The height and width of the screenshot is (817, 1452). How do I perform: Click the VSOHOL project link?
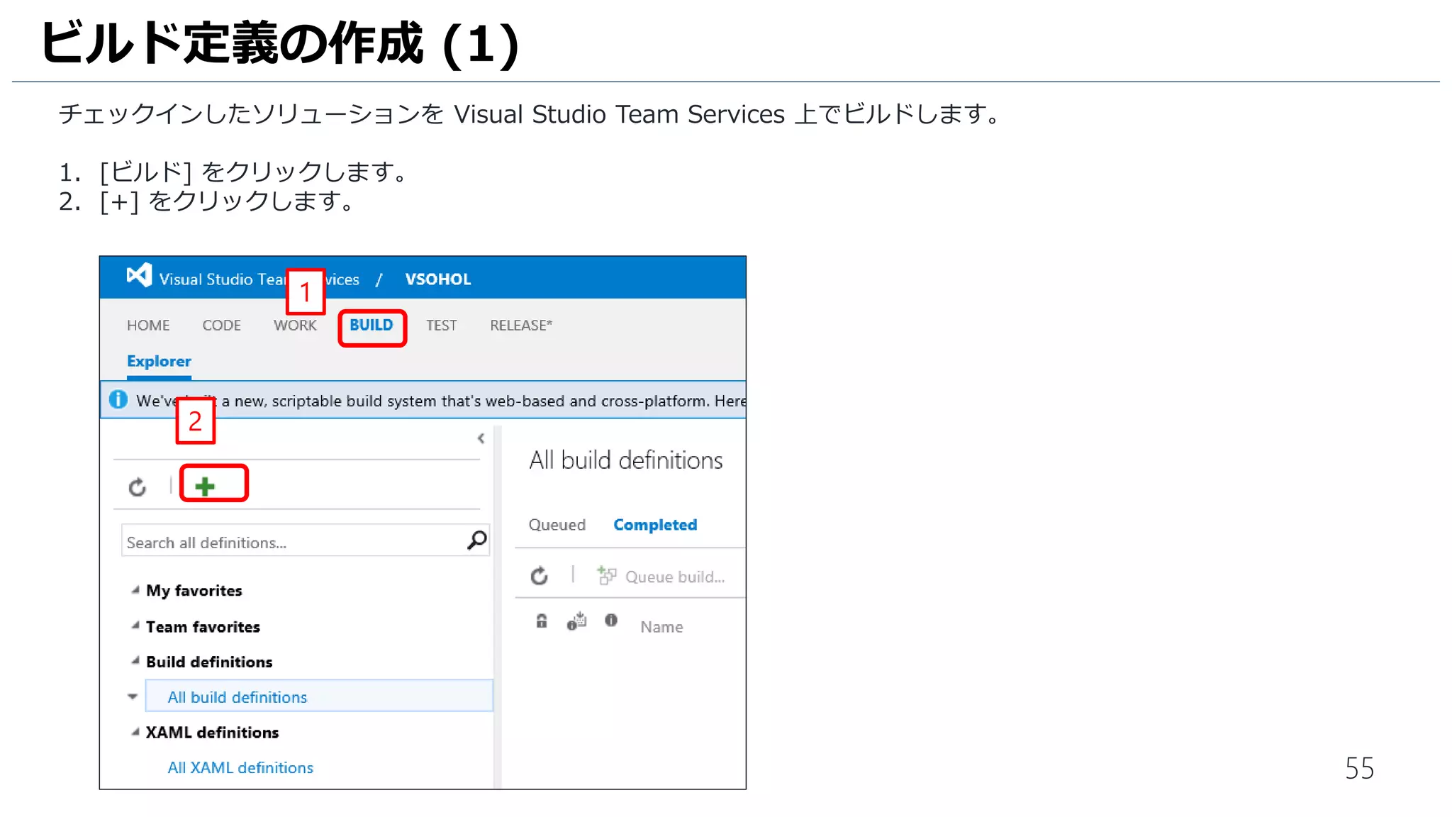(438, 279)
